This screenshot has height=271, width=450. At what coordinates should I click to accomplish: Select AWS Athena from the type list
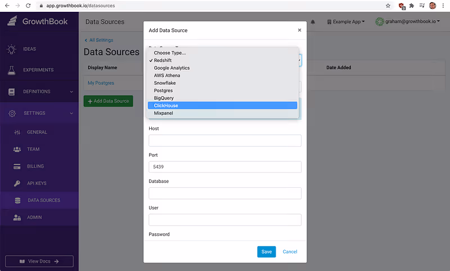pos(222,75)
